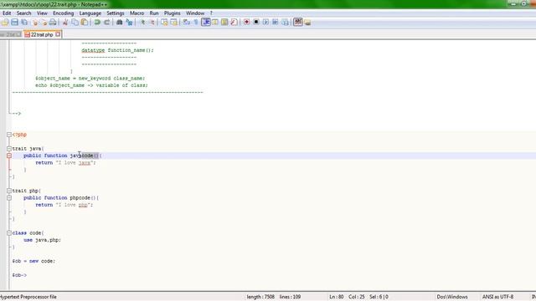Click the Ln : 80 status entry
The height and width of the screenshot is (301, 536).
(337, 297)
